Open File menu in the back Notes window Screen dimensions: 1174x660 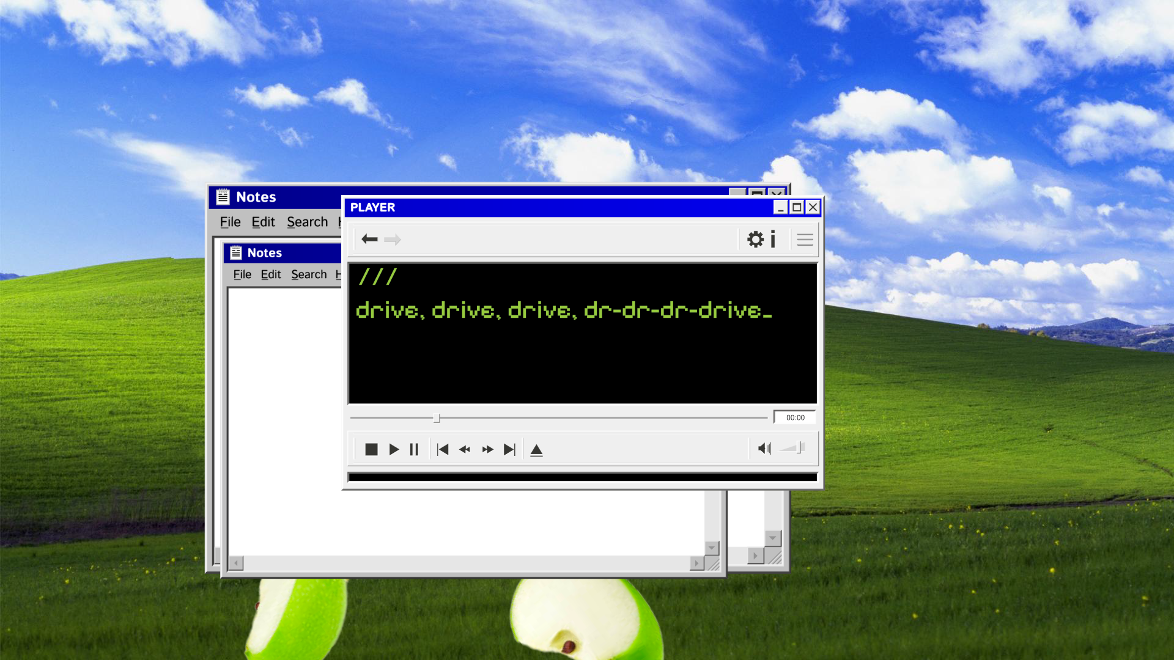pyautogui.click(x=230, y=222)
